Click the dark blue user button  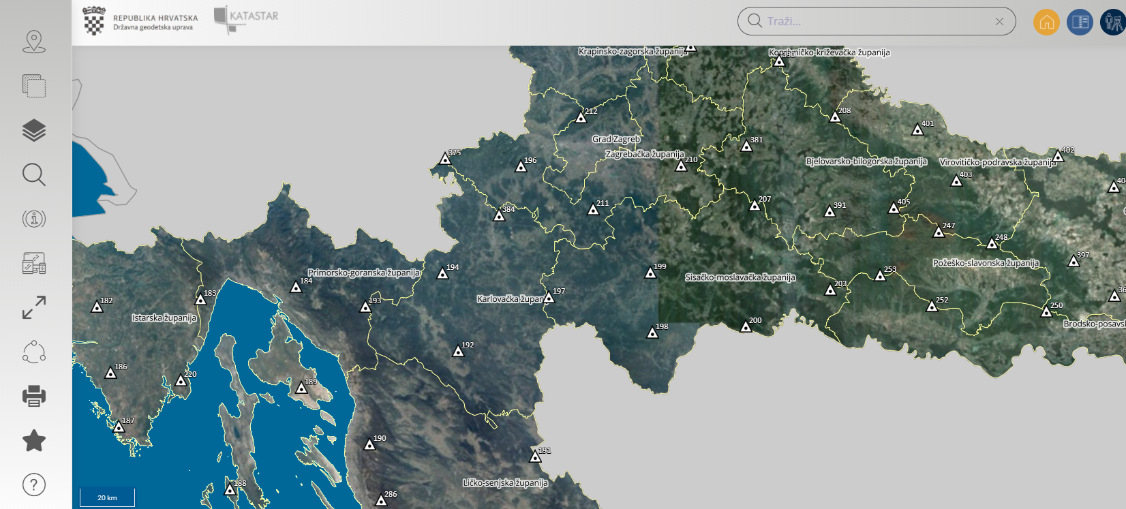point(1112,22)
